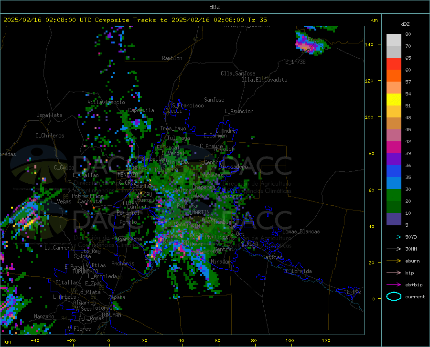
Task: Click the 'Tz 35' header value
Action: [x=258, y=20]
